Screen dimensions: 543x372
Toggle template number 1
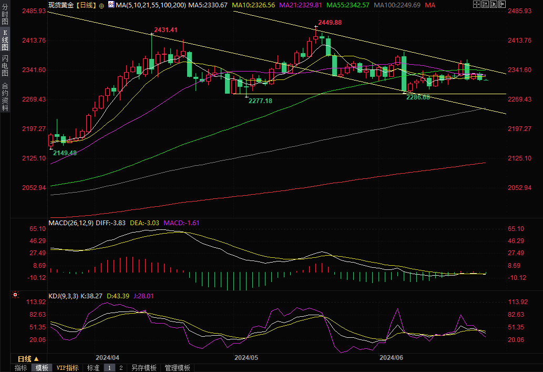click(x=110, y=368)
